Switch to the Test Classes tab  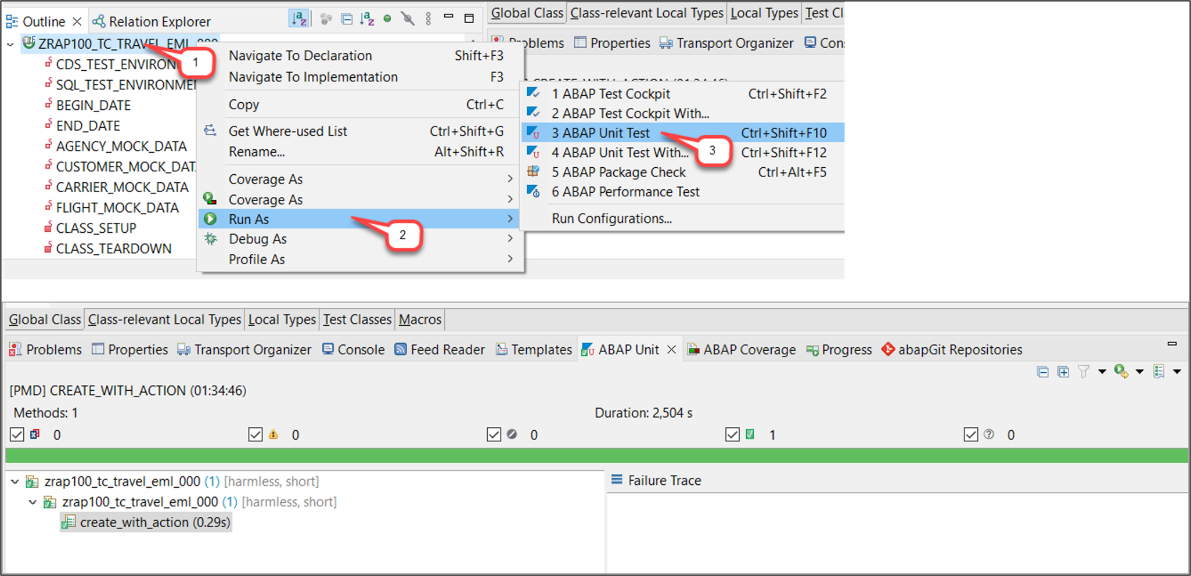click(x=357, y=319)
